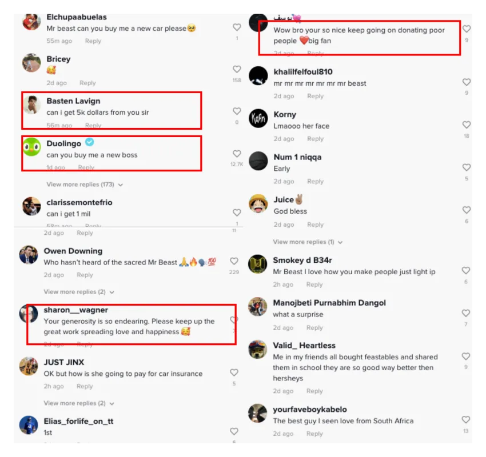This screenshot has height=457, width=486.
Task: Like Bricey's emoji comment
Action: tap(237, 69)
